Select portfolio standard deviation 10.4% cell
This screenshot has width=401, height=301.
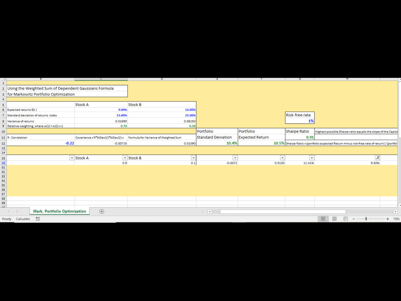click(x=217, y=143)
